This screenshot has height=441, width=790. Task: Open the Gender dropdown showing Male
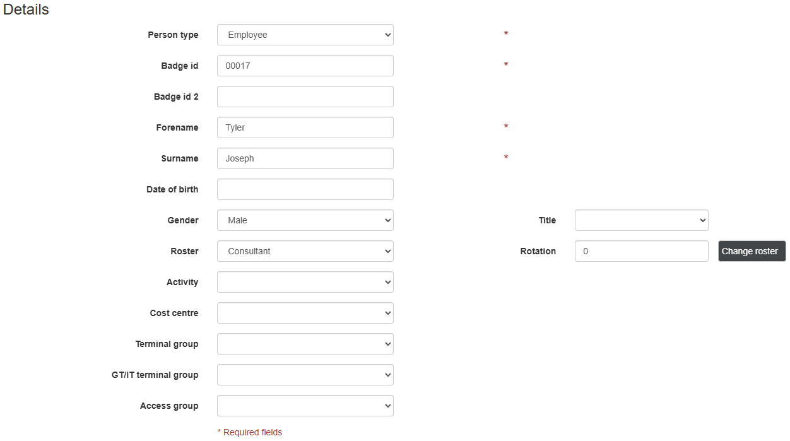point(305,220)
